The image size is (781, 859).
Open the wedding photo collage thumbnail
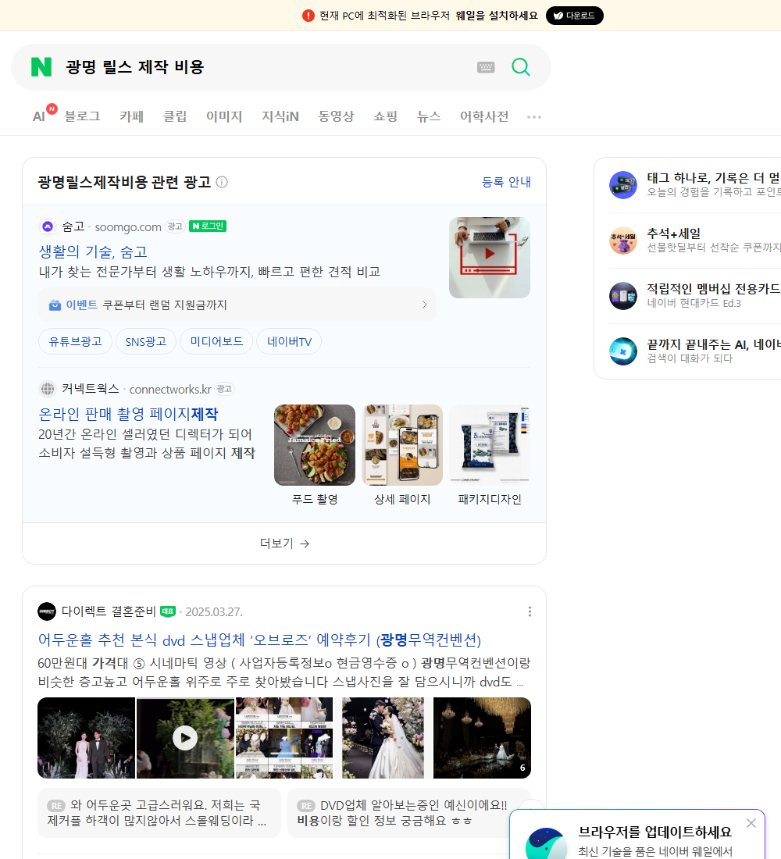pyautogui.click(x=284, y=738)
